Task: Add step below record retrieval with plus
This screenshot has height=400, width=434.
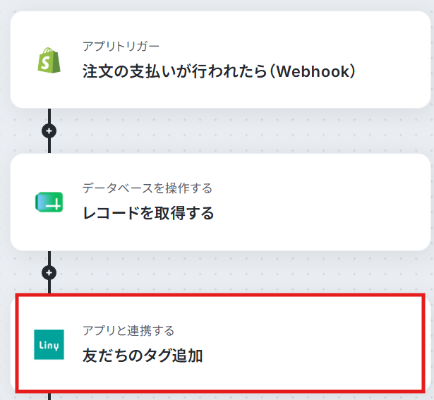Action: 49,273
